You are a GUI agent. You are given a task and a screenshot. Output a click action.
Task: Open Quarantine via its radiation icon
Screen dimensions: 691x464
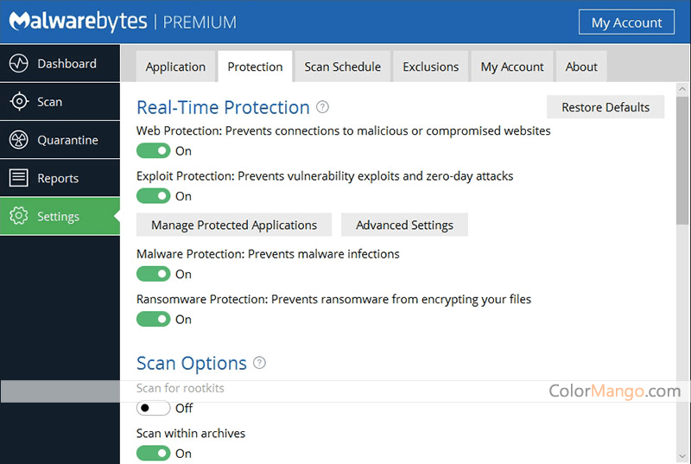pyautogui.click(x=19, y=140)
